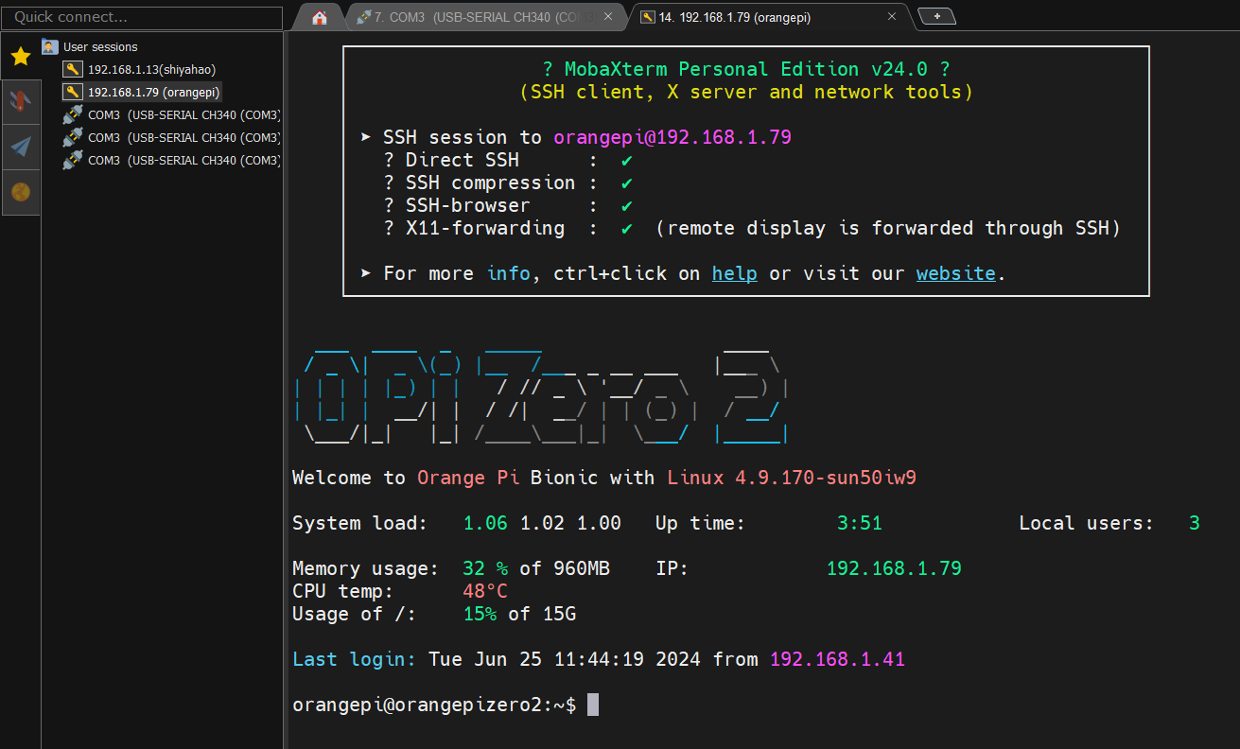Viewport: 1240px width, 749px height.
Task: Click the terminal cursor block after prompt
Action: 593,705
